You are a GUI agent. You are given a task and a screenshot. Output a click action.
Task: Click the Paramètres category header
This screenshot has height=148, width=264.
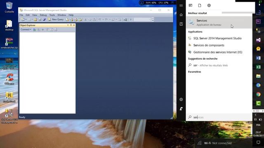(x=194, y=72)
